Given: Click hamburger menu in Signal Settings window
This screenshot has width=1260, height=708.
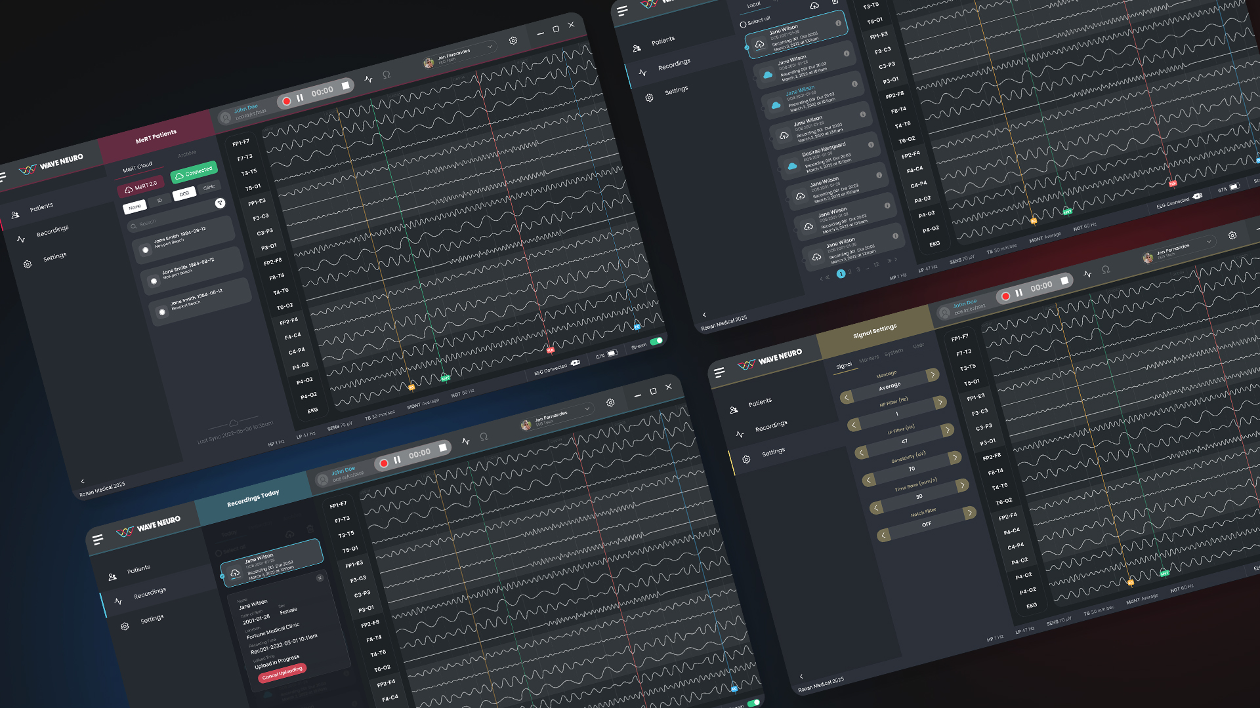Looking at the screenshot, I should [x=719, y=372].
